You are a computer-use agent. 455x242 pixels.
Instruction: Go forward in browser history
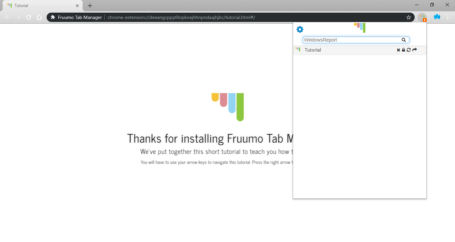coord(18,17)
